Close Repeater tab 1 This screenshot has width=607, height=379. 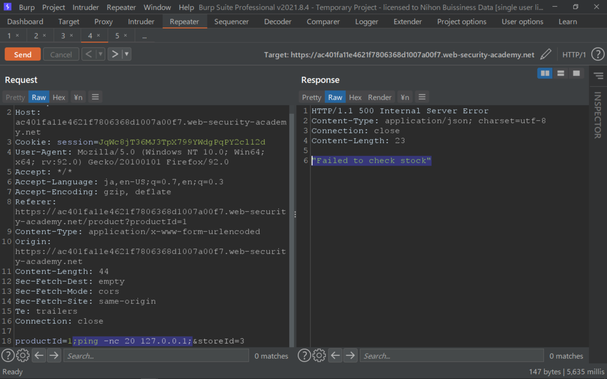point(18,36)
